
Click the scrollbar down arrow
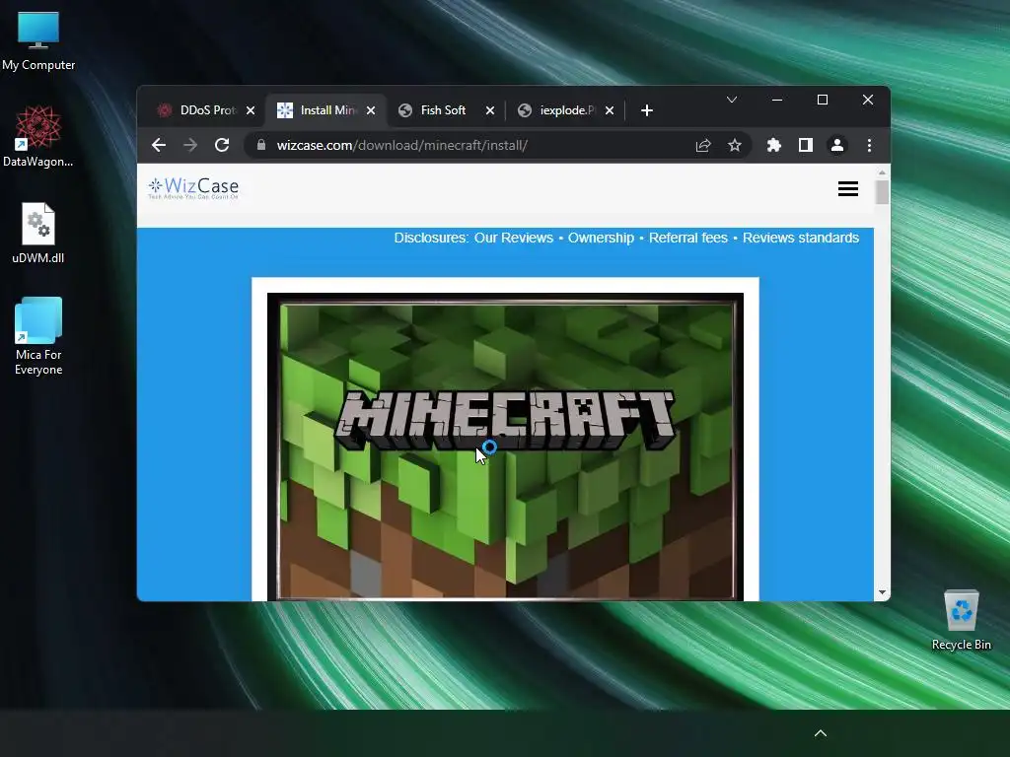tap(882, 592)
